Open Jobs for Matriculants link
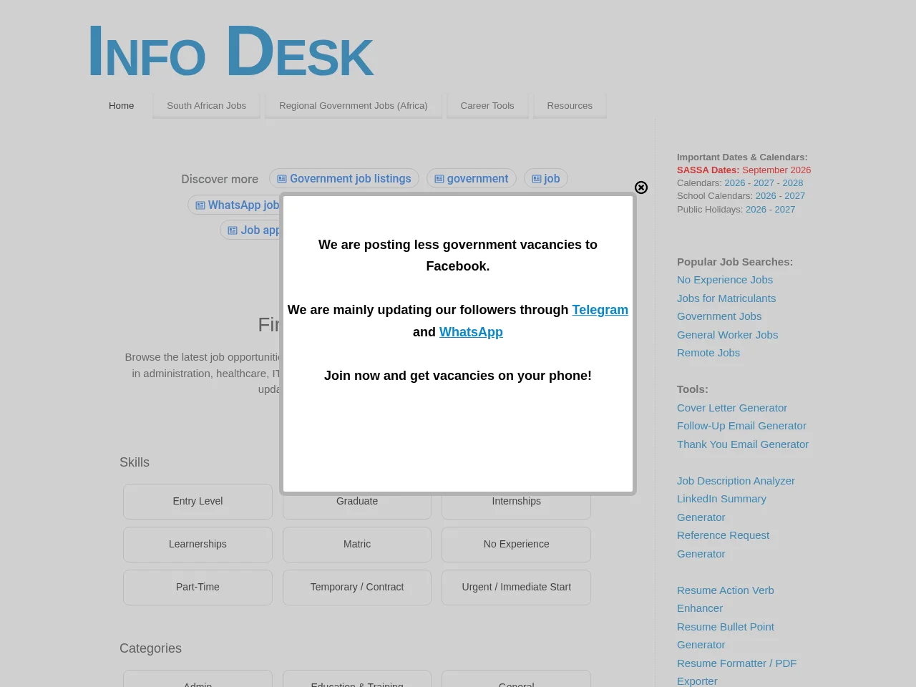916x687 pixels. 726,298
